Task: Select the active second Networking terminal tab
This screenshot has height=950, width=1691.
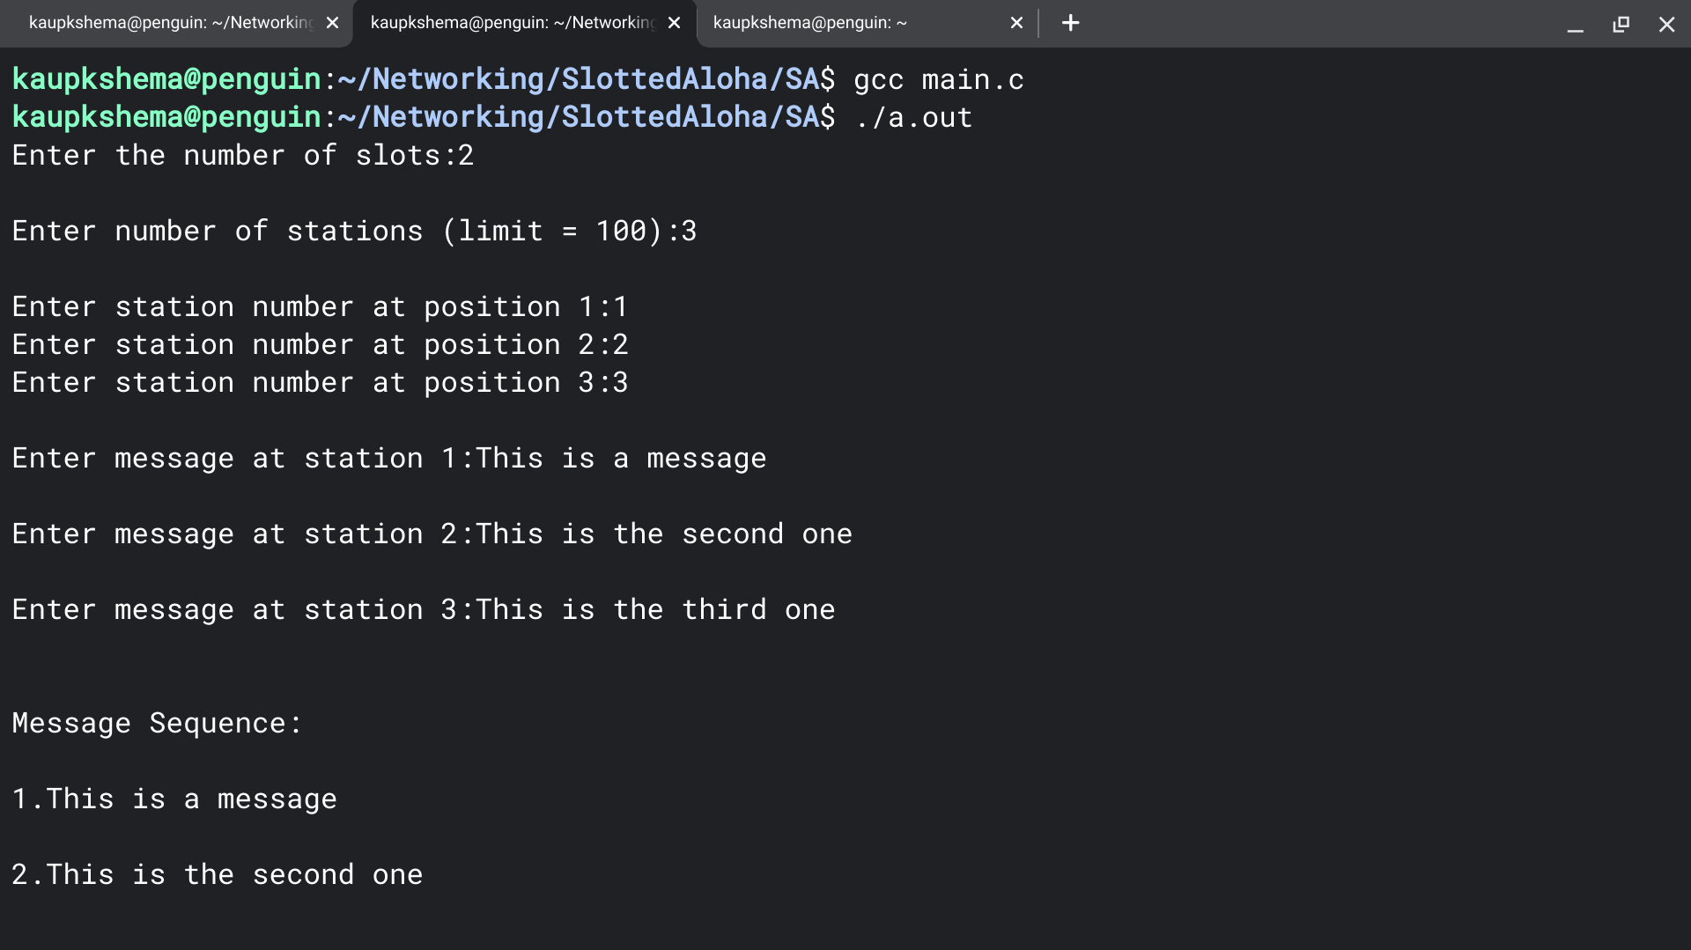Action: 512,23
